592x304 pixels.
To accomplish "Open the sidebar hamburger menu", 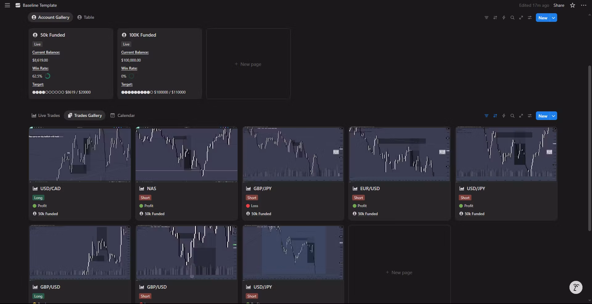I will tap(7, 5).
